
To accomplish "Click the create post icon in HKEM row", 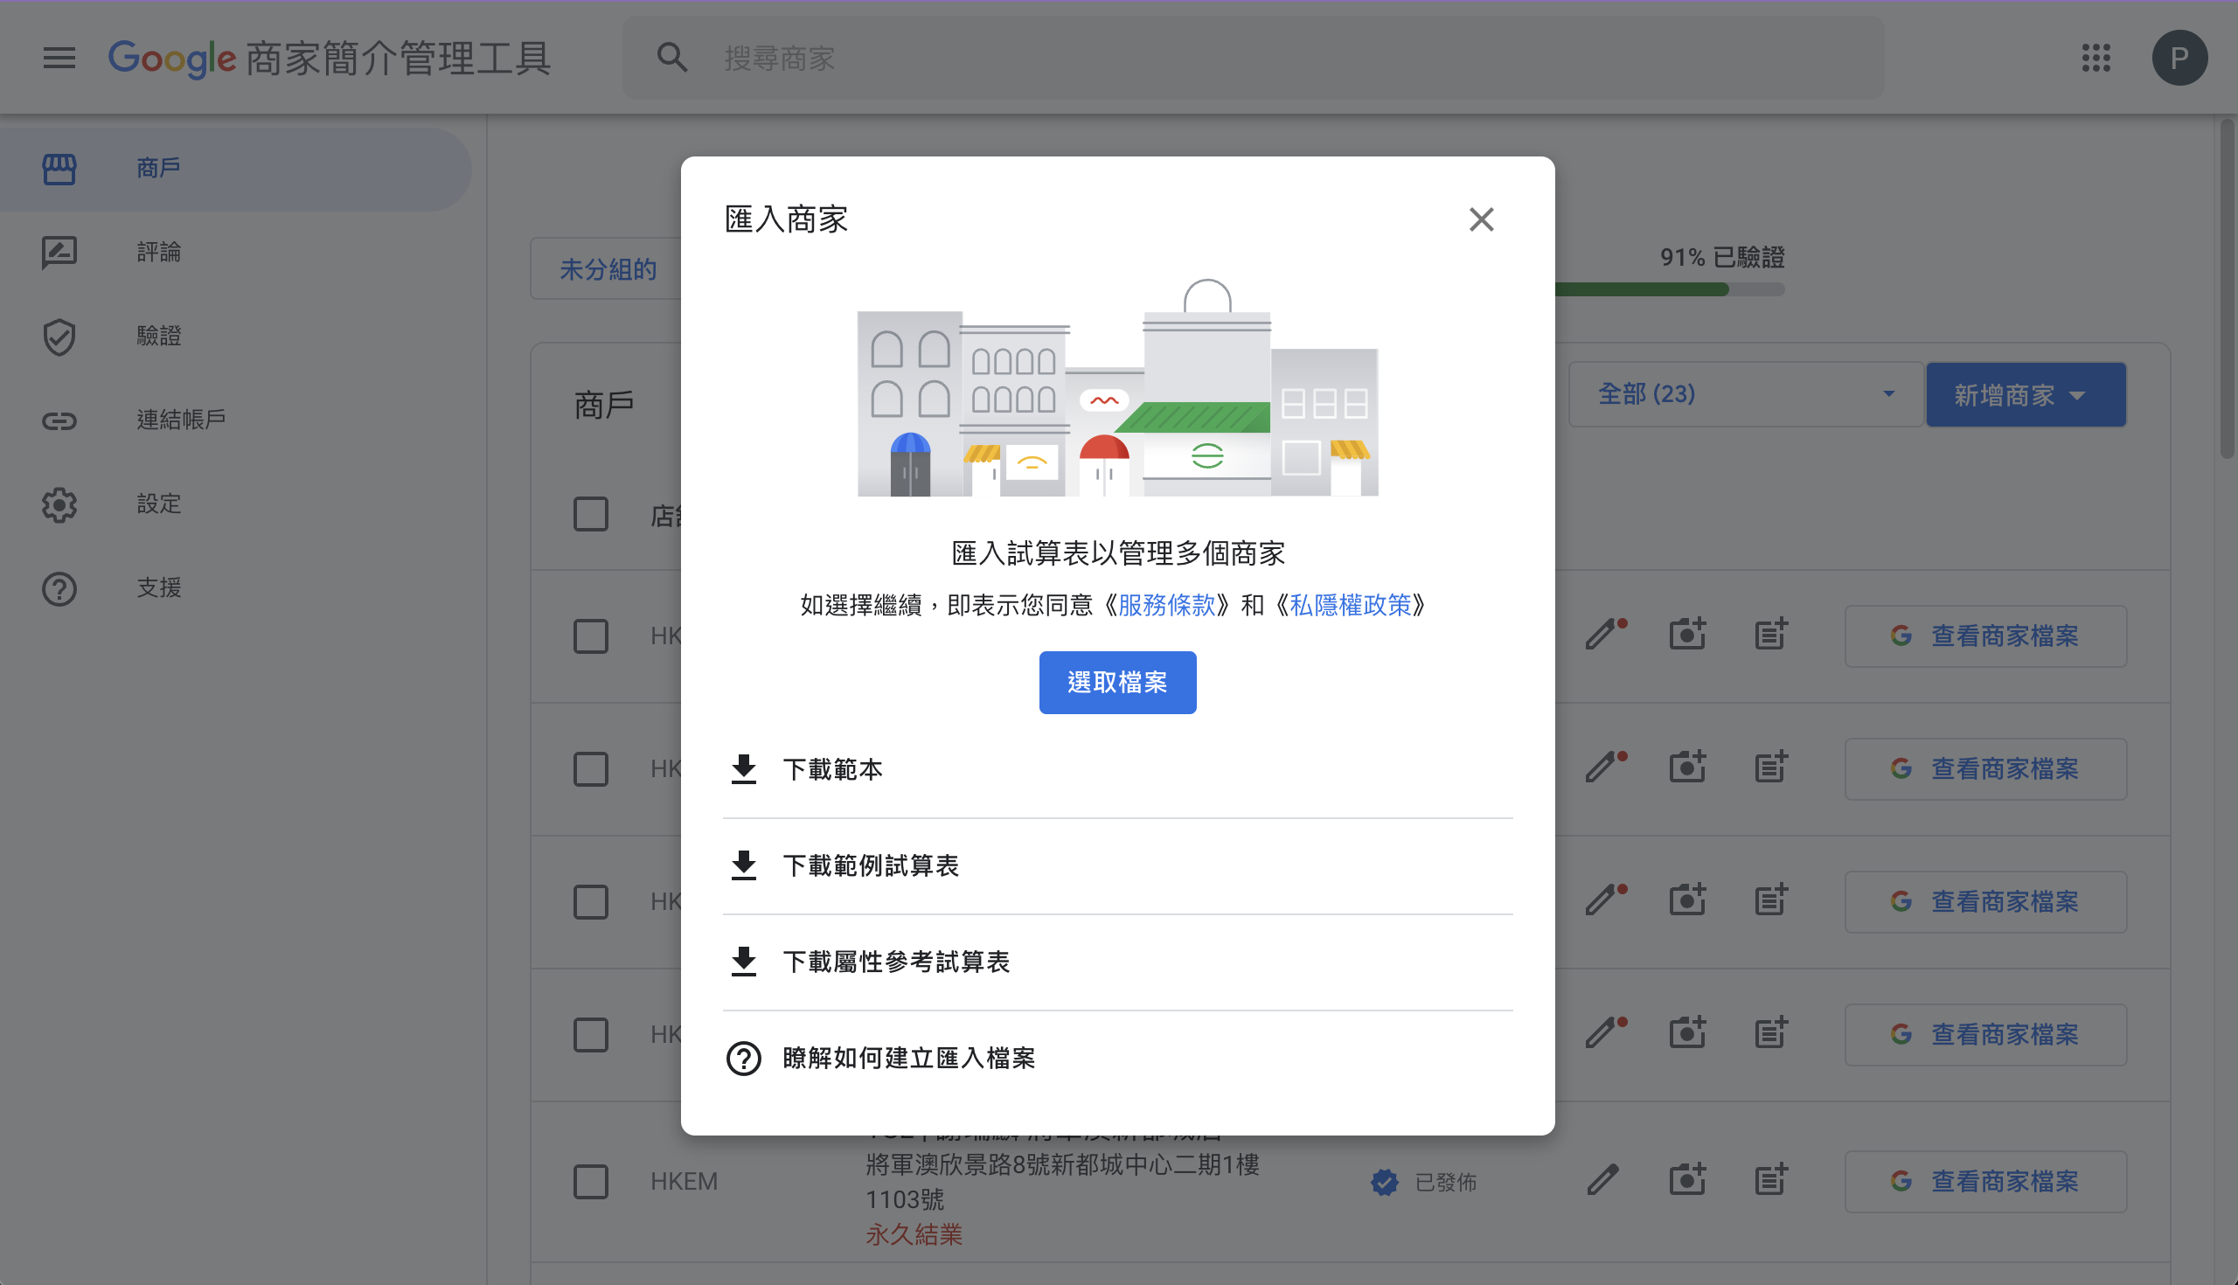I will pyautogui.click(x=1771, y=1181).
